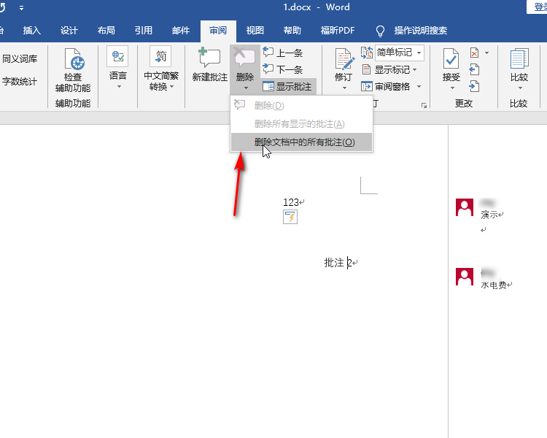Viewport: 547px width, 438px height.
Task: Click New Comment (新建批注) icon
Action: point(209,58)
